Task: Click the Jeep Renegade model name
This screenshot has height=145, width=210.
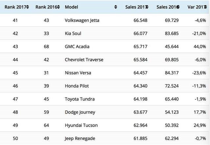Action: tap(80, 138)
